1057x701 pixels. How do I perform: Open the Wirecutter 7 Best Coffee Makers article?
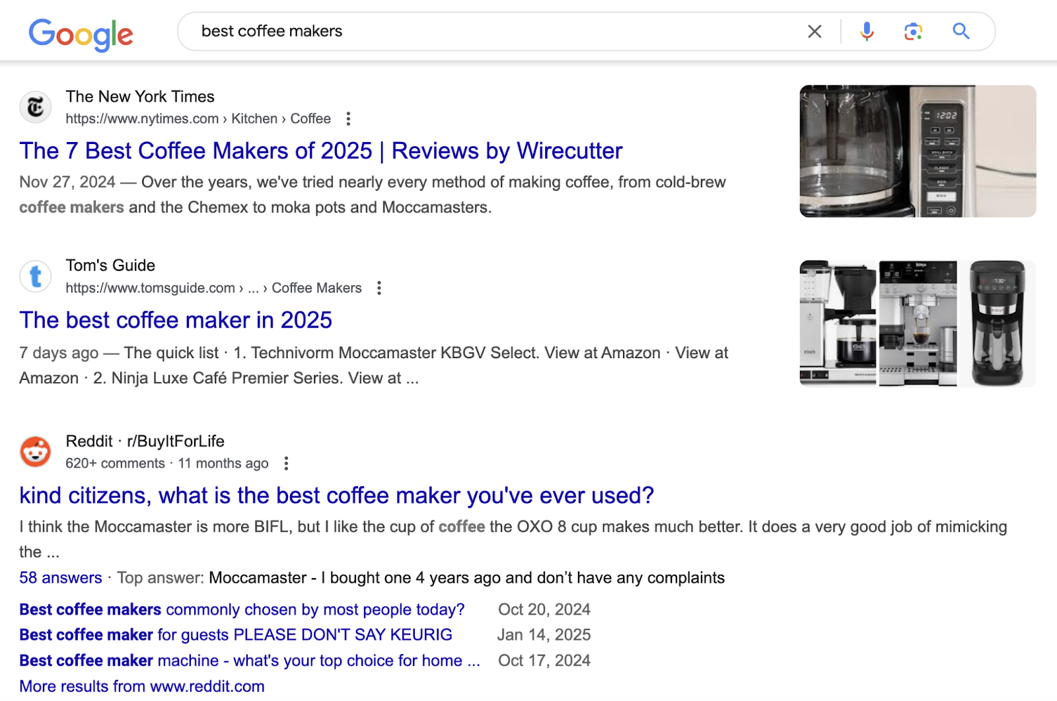[x=320, y=151]
